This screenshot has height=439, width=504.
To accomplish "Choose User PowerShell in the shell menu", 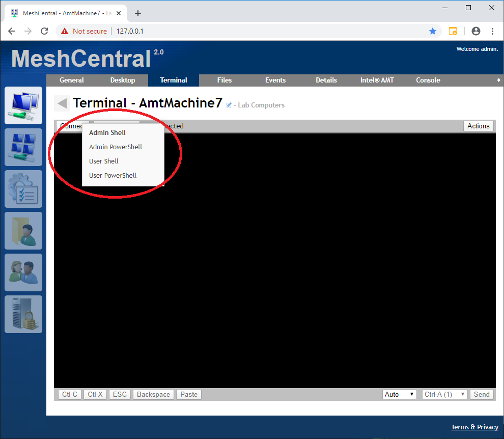I will (x=113, y=175).
